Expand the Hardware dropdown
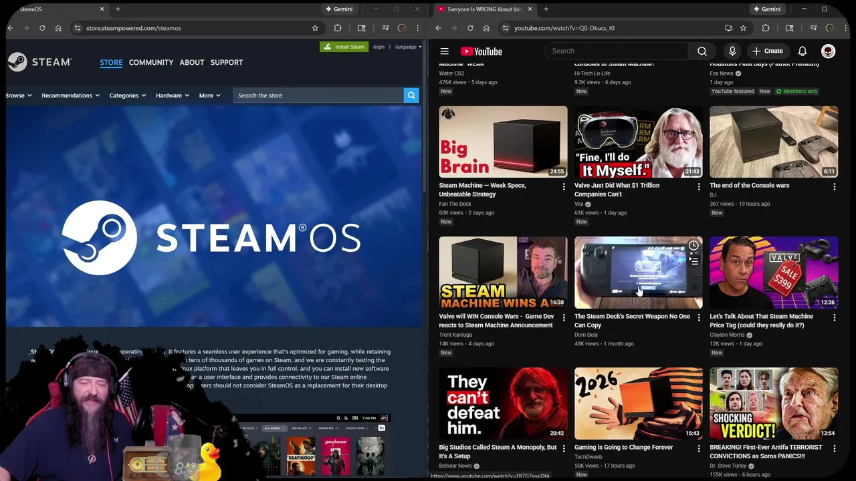Screen dimensions: 856x481 [x=172, y=96]
